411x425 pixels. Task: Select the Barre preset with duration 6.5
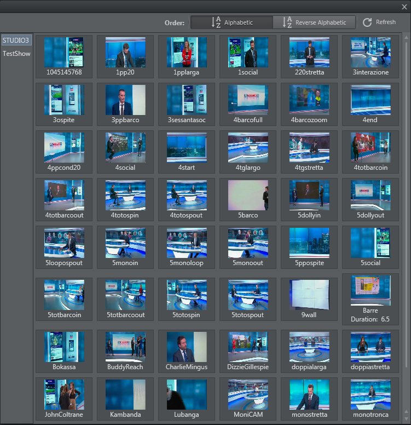371,291
